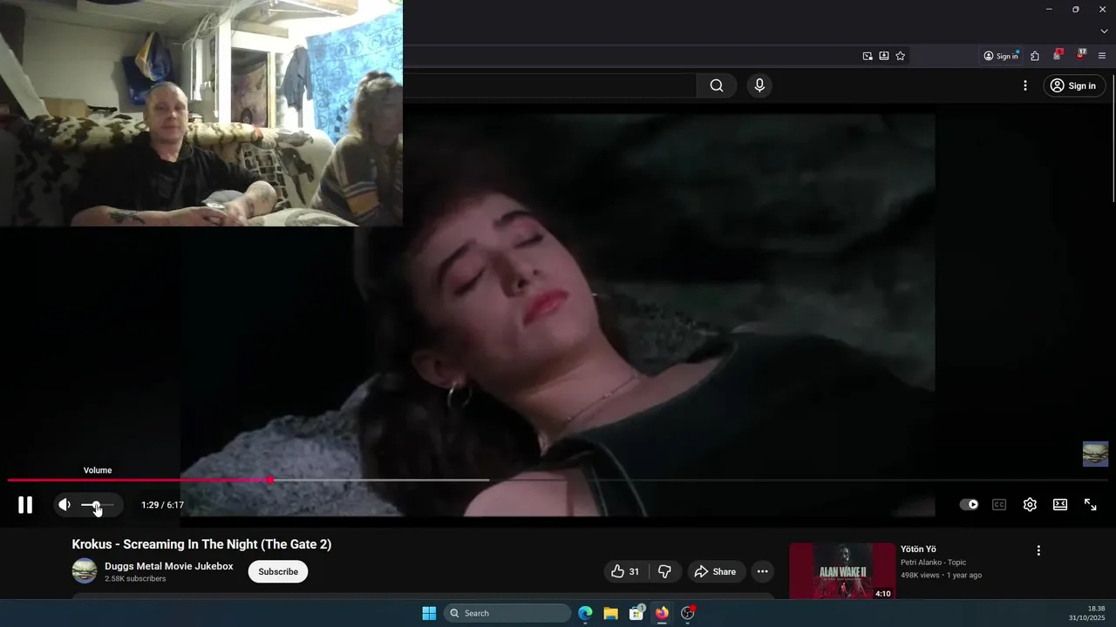Switch to theater mode
Image resolution: width=1116 pixels, height=627 pixels.
tap(1060, 505)
